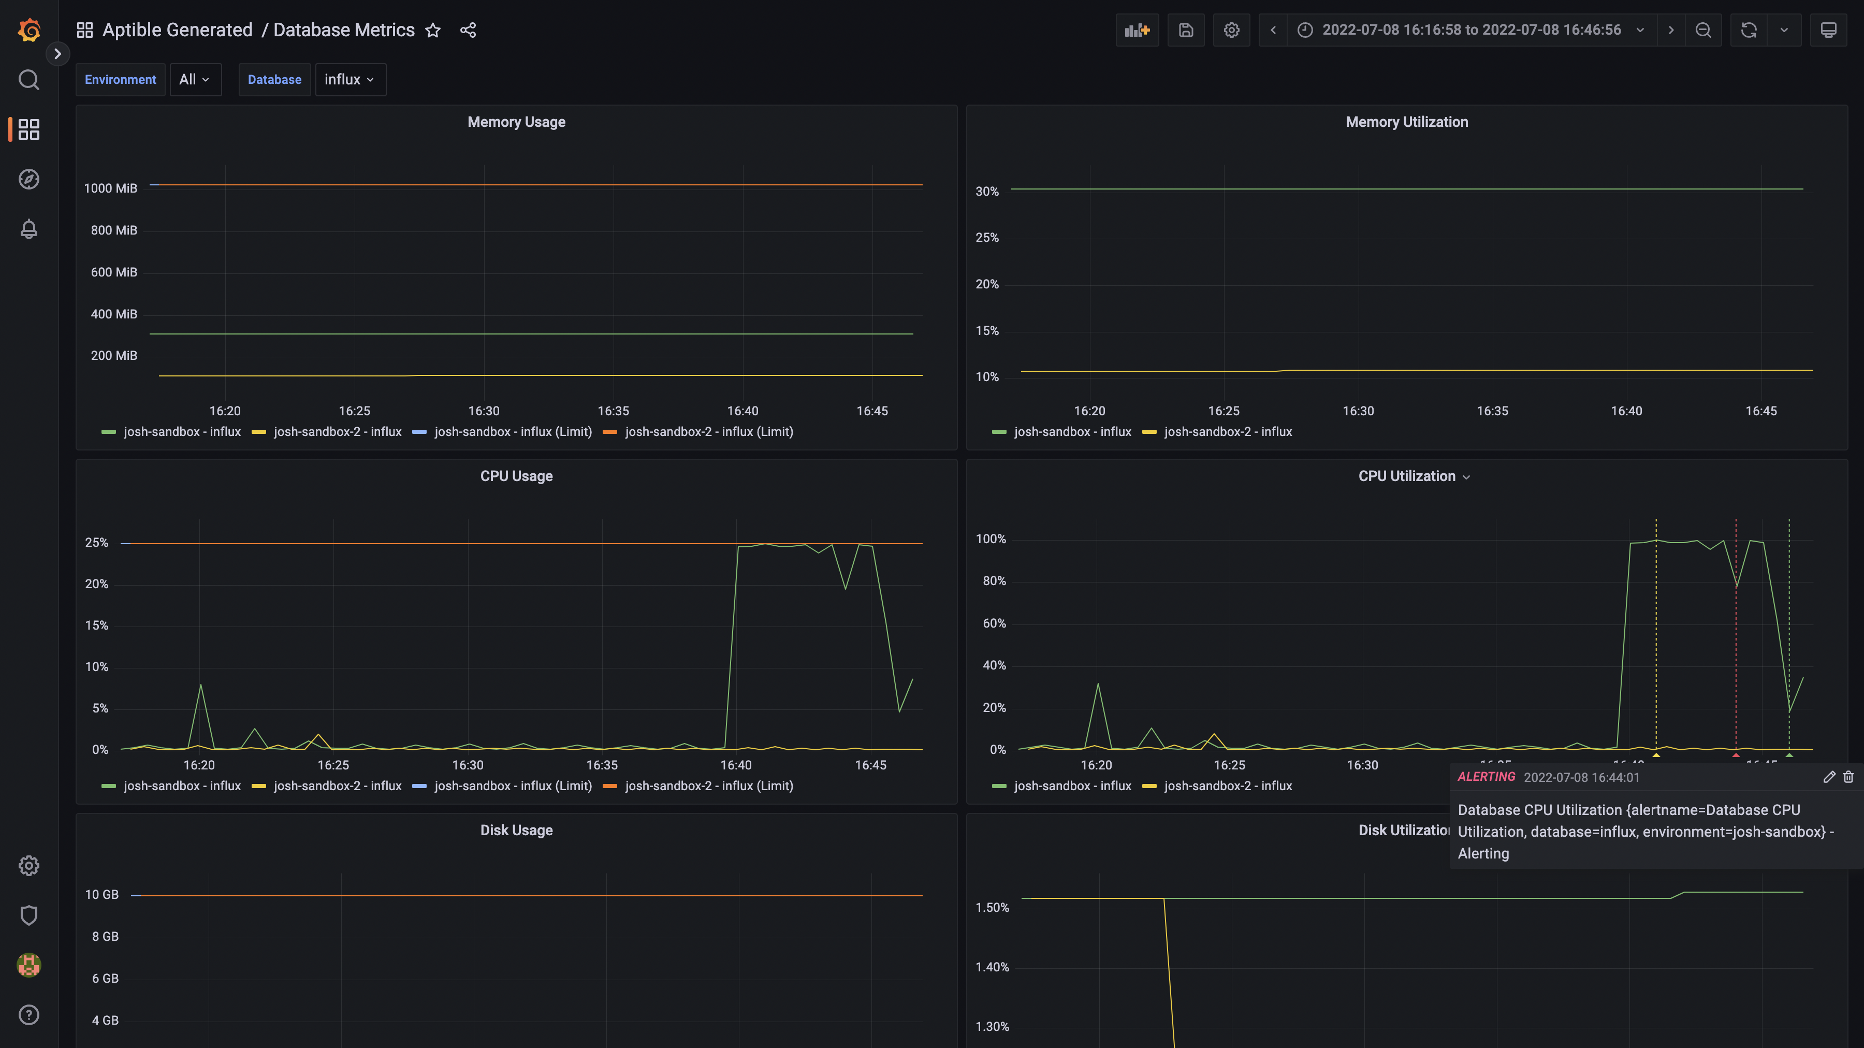Viewport: 1864px width, 1048px height.
Task: Save the dashboard with disk icon
Action: point(1185,30)
